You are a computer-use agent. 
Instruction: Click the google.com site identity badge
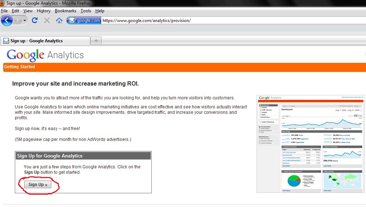point(84,21)
